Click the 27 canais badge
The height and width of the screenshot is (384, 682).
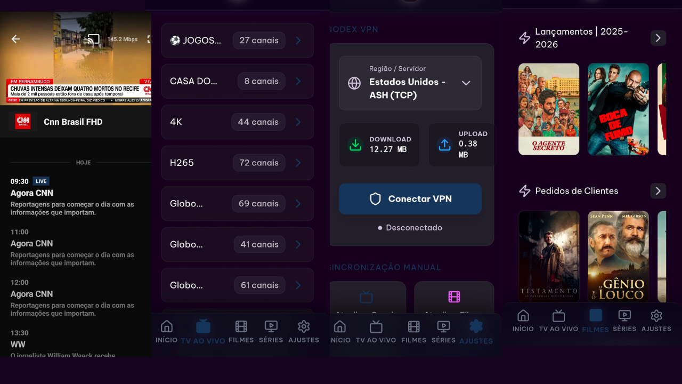259,41
